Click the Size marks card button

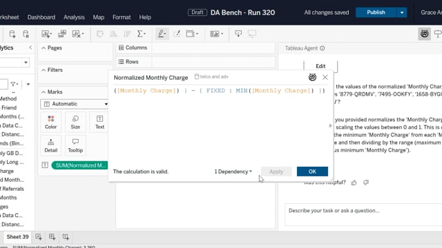tap(75, 123)
